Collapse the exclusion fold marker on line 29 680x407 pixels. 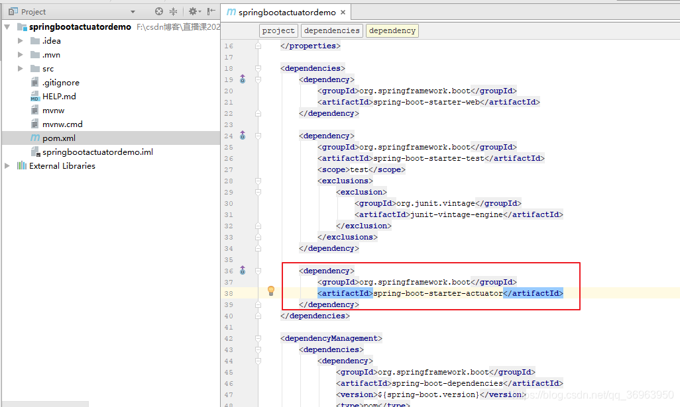(x=258, y=192)
